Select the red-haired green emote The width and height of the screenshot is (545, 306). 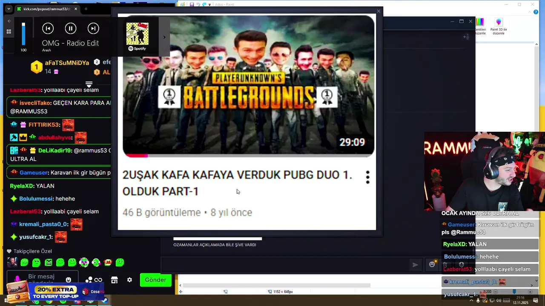[x=108, y=263]
